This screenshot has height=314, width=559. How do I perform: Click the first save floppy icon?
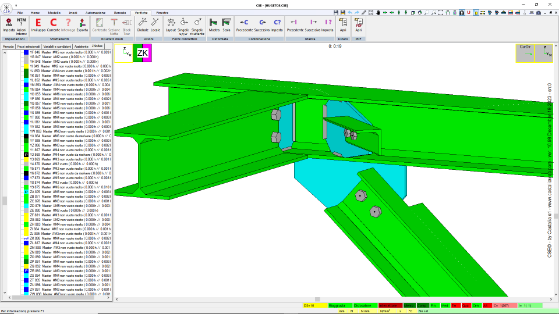click(x=336, y=12)
